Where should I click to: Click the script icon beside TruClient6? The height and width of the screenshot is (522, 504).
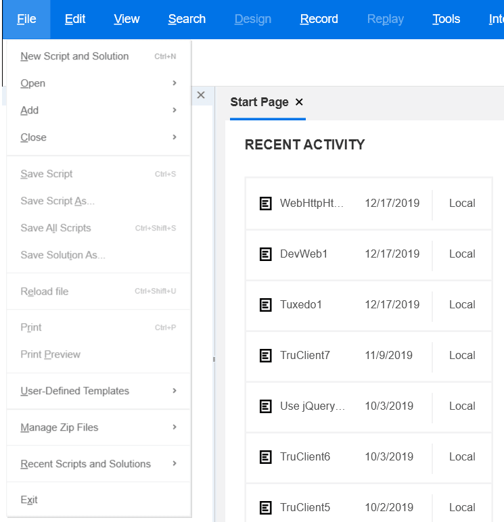265,457
